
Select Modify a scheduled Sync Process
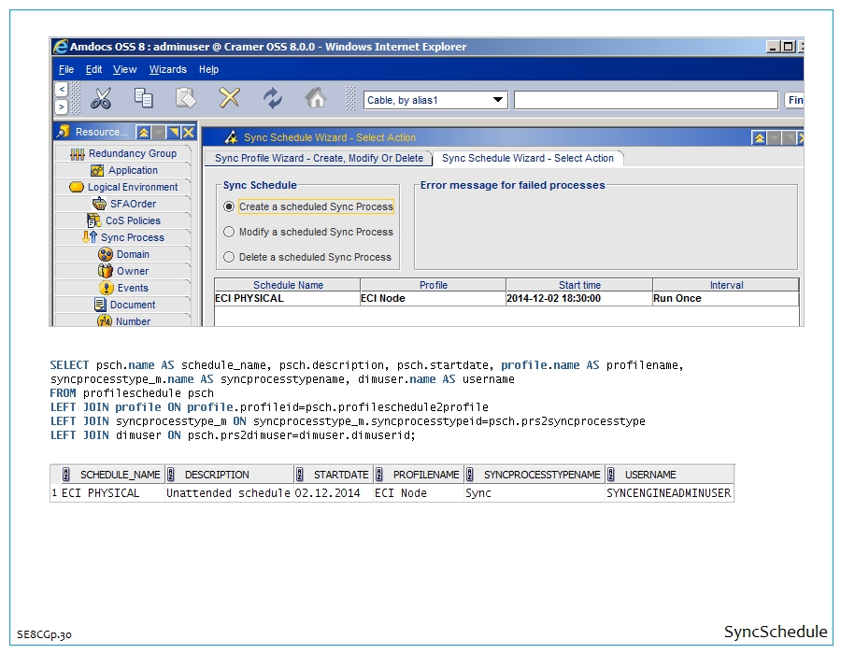tap(229, 232)
